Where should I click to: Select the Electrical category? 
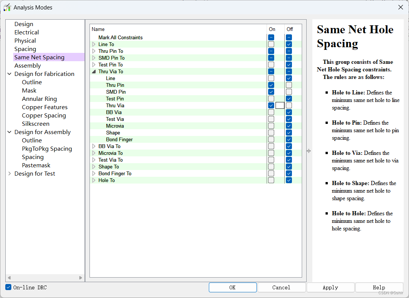coord(26,32)
